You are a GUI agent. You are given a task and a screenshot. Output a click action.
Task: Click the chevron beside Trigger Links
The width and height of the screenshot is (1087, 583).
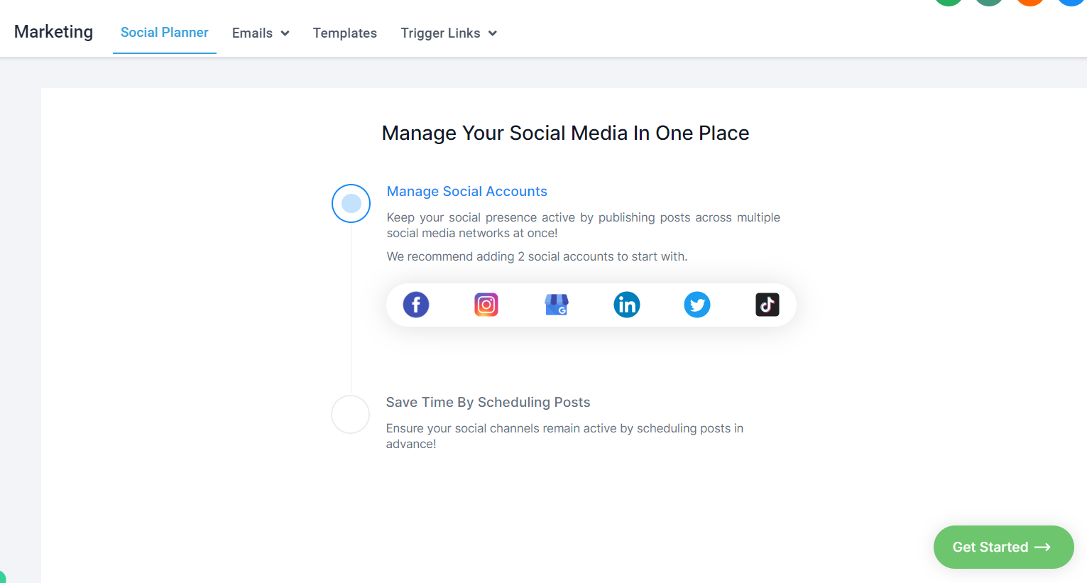493,33
